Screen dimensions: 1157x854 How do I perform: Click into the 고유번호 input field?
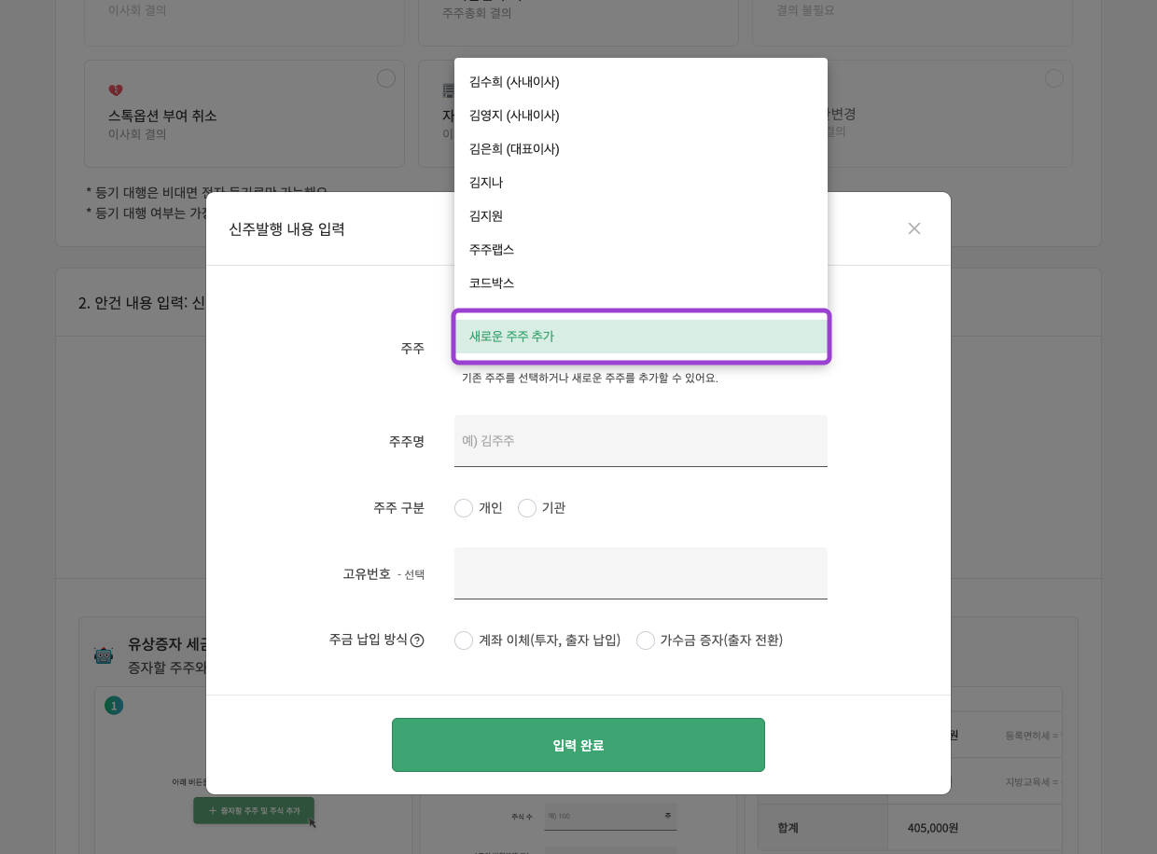coord(640,573)
